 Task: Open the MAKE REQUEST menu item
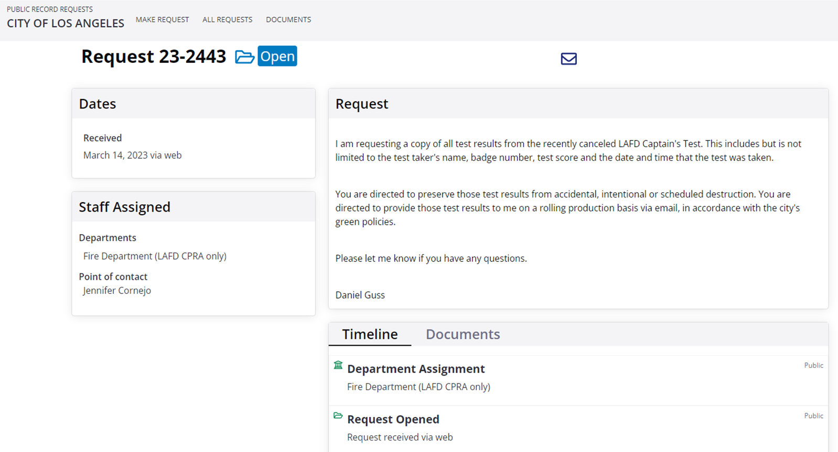coord(163,19)
